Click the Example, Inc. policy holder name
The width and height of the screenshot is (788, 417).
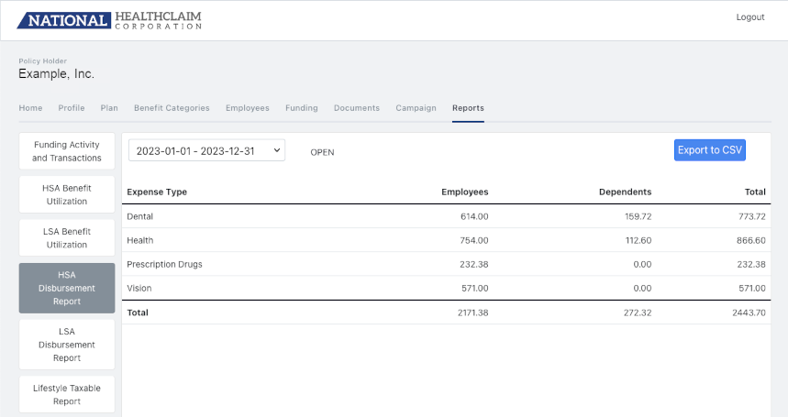coord(56,73)
